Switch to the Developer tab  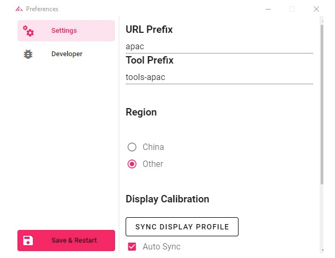(x=66, y=54)
